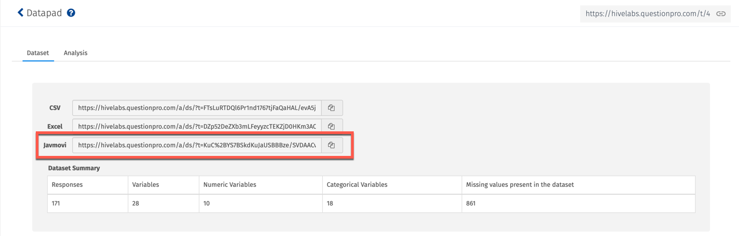Click the Responses value 171 cell
The height and width of the screenshot is (236, 739).
(x=56, y=203)
